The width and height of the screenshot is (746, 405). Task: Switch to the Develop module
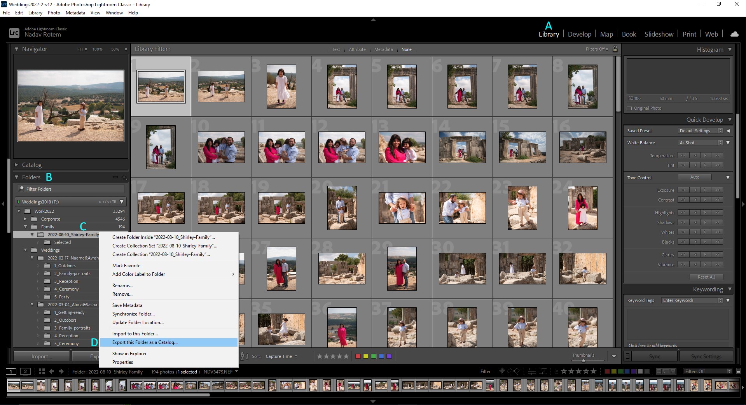(579, 34)
